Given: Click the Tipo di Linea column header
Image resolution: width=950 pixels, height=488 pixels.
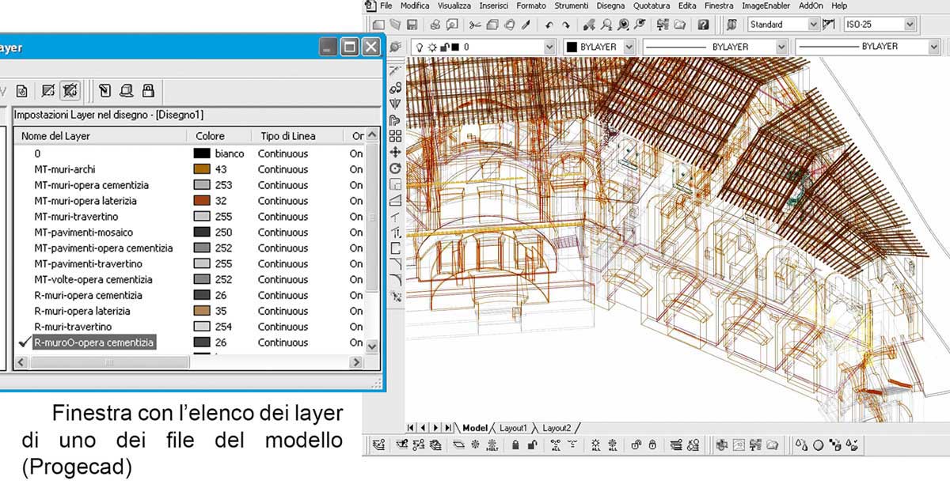Looking at the screenshot, I should pyautogui.click(x=288, y=136).
